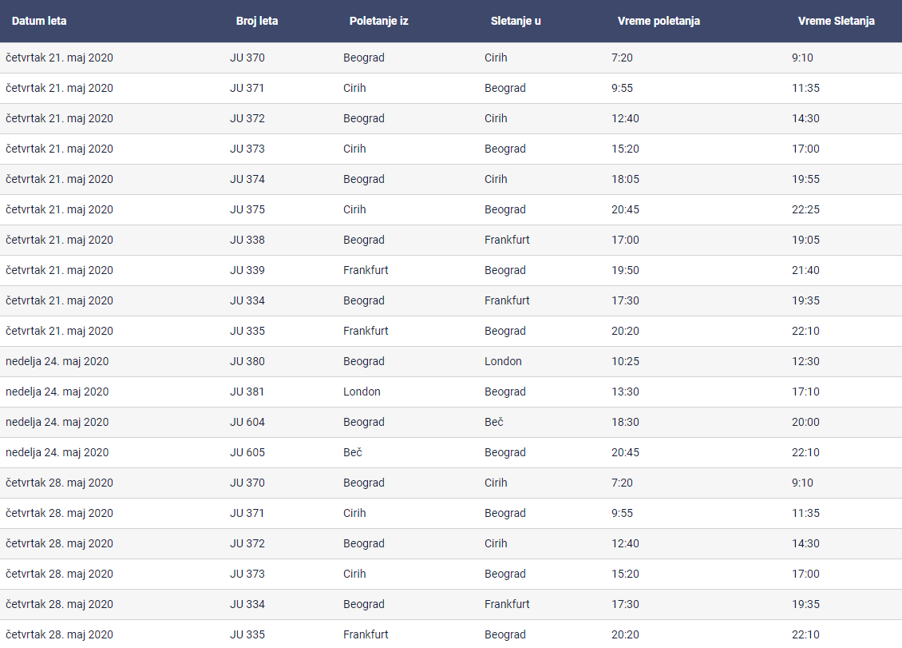Click the JU 605 flight cell
Screen dimensions: 902x648
pos(247,452)
